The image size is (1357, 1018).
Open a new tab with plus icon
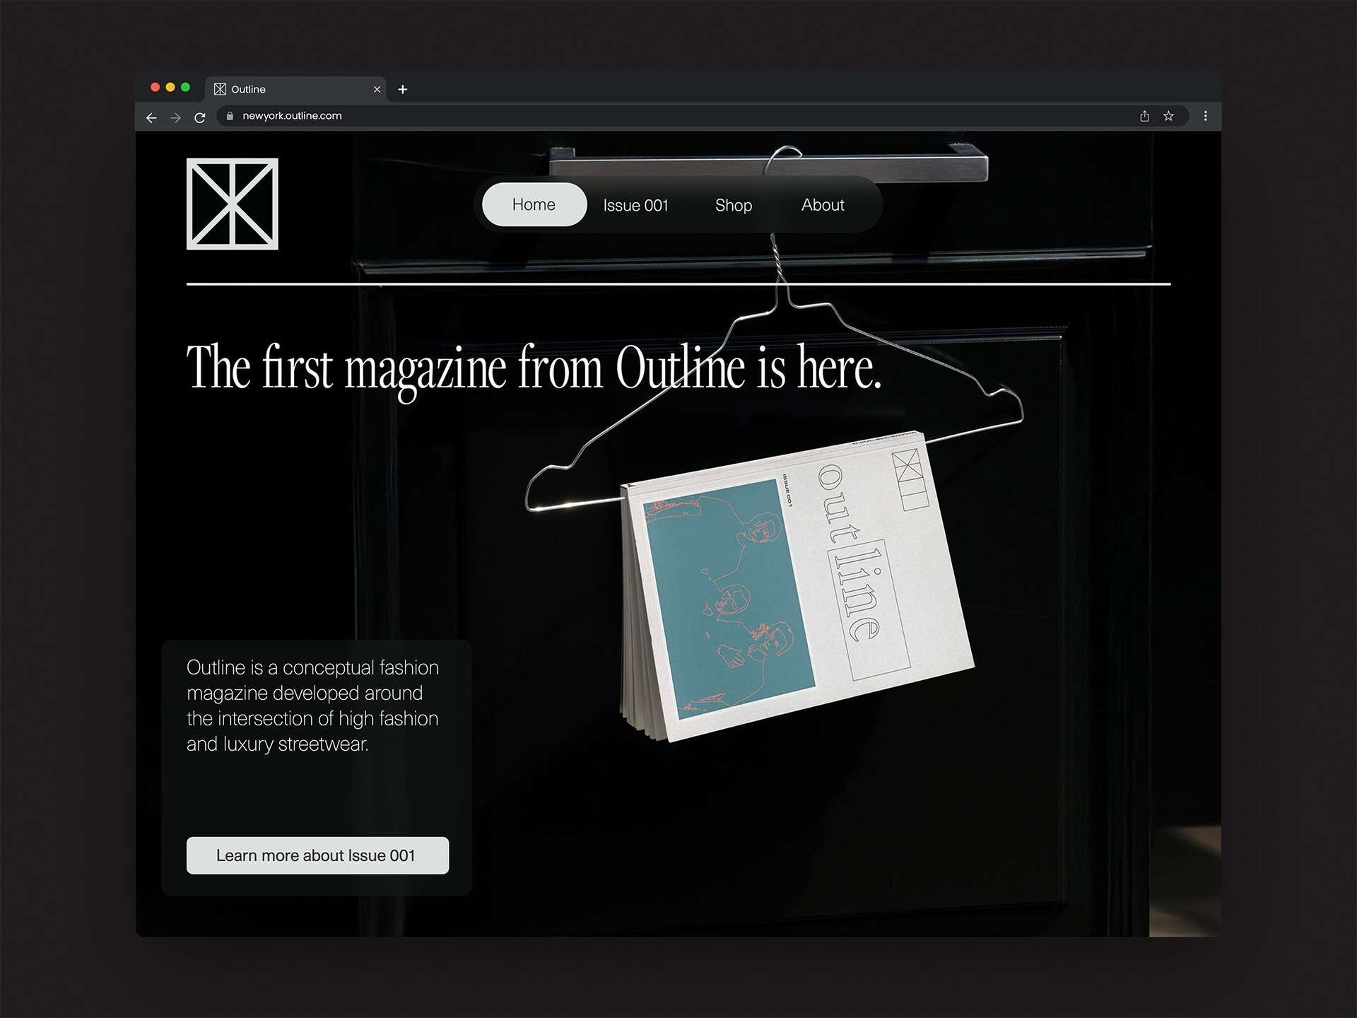(403, 89)
